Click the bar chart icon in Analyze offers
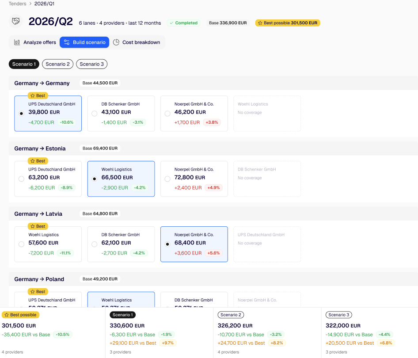 17,42
